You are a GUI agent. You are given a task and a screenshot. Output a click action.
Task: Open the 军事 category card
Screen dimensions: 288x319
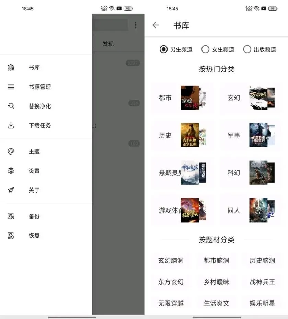(251, 135)
